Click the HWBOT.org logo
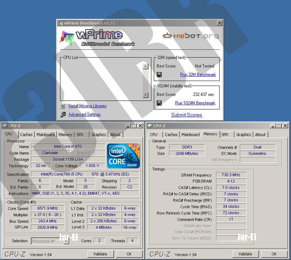Image resolution: width=291 pixels, height=260 pixels. [x=190, y=36]
